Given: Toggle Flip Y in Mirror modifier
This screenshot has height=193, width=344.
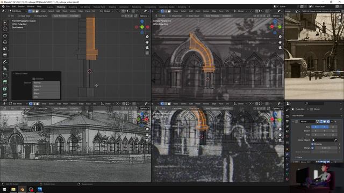Looking at the screenshot, I should (x=324, y=135).
